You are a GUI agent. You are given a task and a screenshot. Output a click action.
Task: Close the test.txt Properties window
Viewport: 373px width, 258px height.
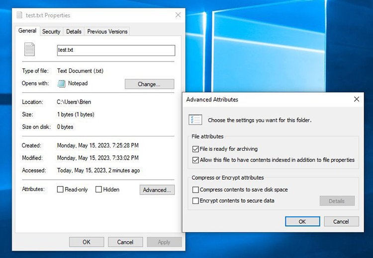point(178,15)
